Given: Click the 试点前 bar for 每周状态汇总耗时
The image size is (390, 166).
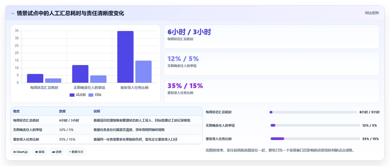Looking at the screenshot, I should point(35,78).
